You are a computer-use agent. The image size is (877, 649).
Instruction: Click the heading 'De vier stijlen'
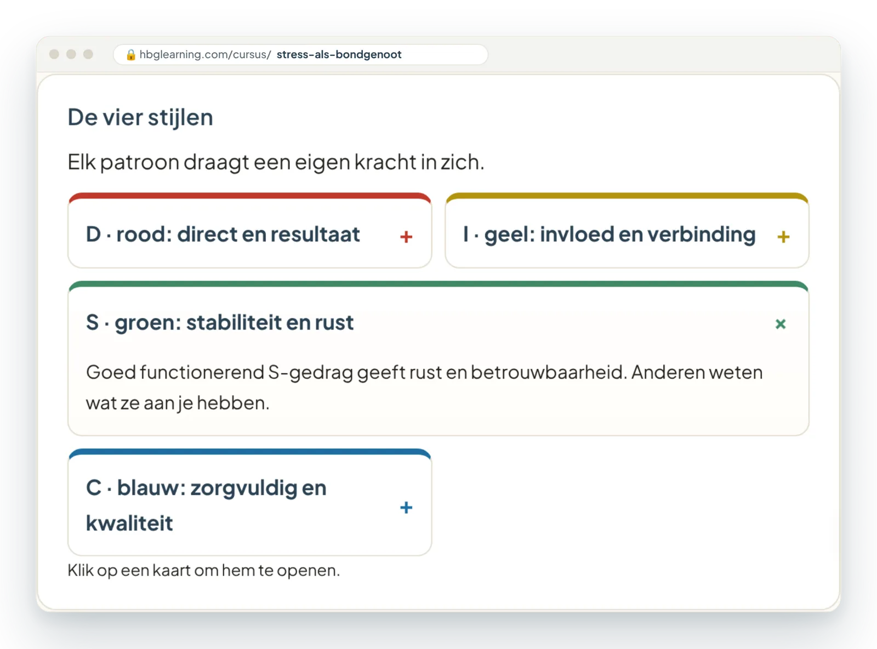pos(140,118)
